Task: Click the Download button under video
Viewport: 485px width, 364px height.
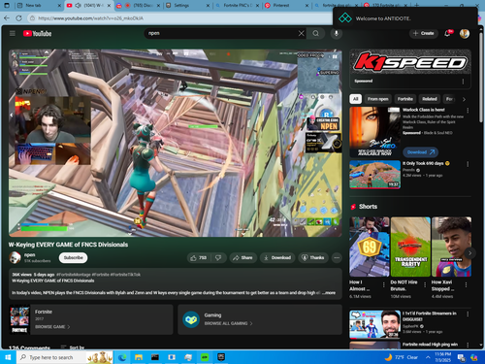Action: (x=277, y=257)
